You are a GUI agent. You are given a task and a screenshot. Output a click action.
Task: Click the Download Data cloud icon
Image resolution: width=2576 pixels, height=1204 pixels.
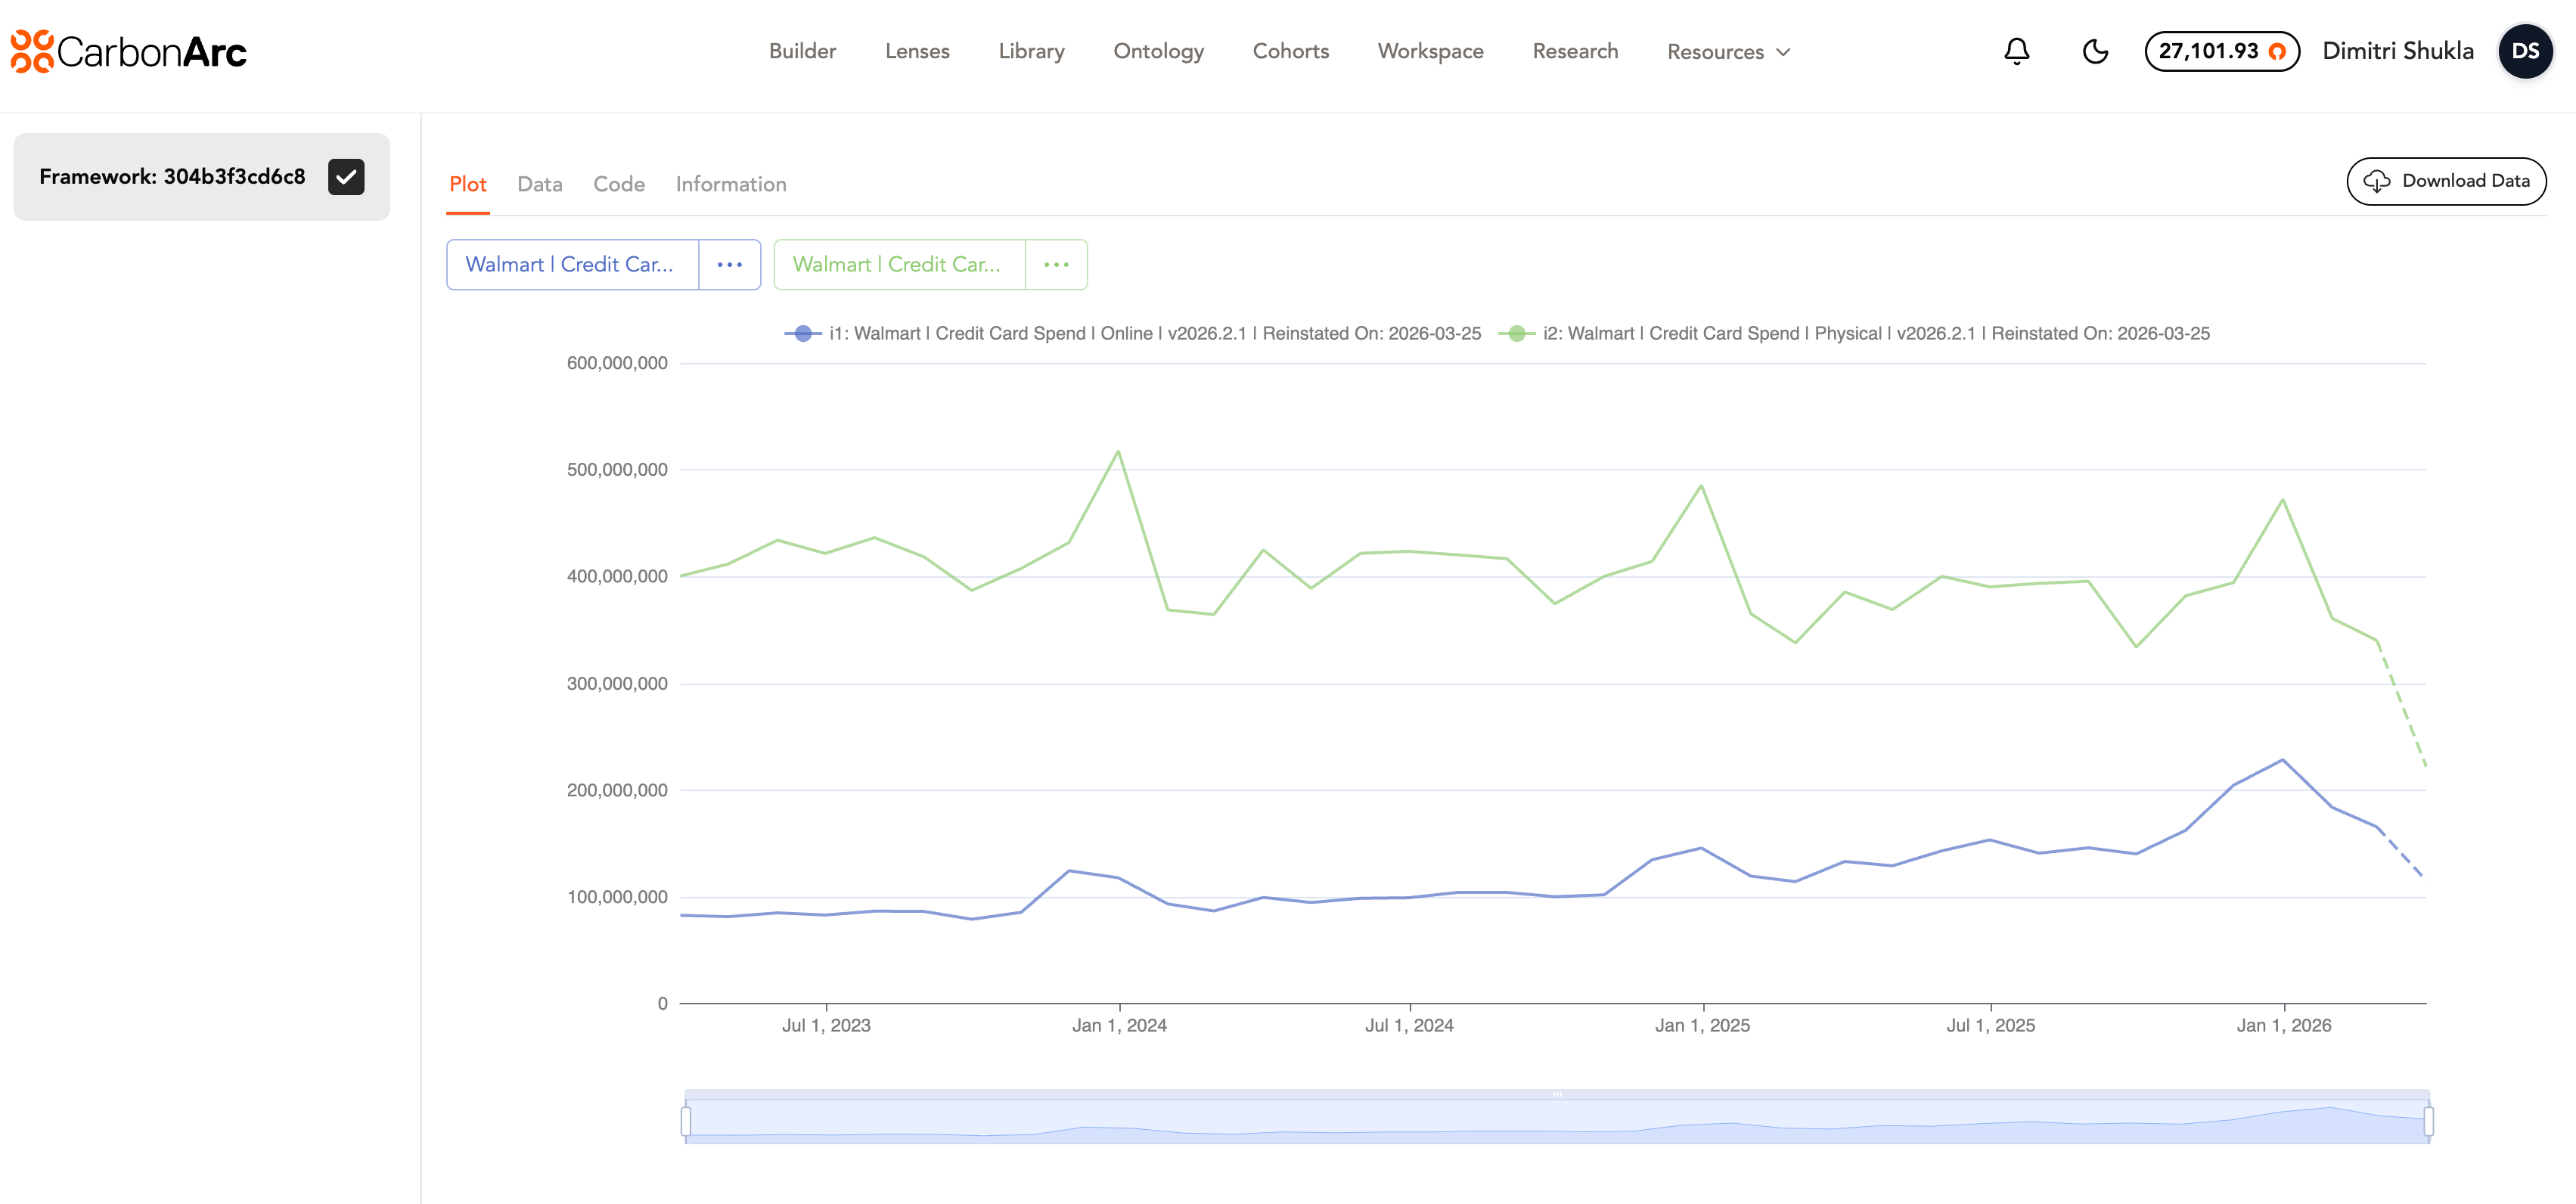[x=2376, y=181]
